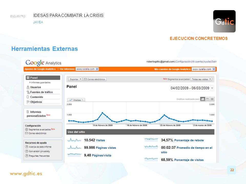Click the Visitas sparkline thumbnail
The image size is (246, 184).
pos(74,140)
